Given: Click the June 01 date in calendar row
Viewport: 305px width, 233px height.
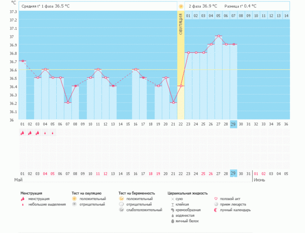Looking at the screenshot, I should (x=256, y=174).
